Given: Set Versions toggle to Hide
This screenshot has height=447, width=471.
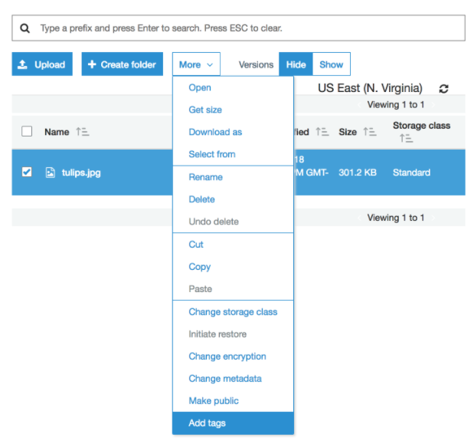Looking at the screenshot, I should tap(296, 65).
